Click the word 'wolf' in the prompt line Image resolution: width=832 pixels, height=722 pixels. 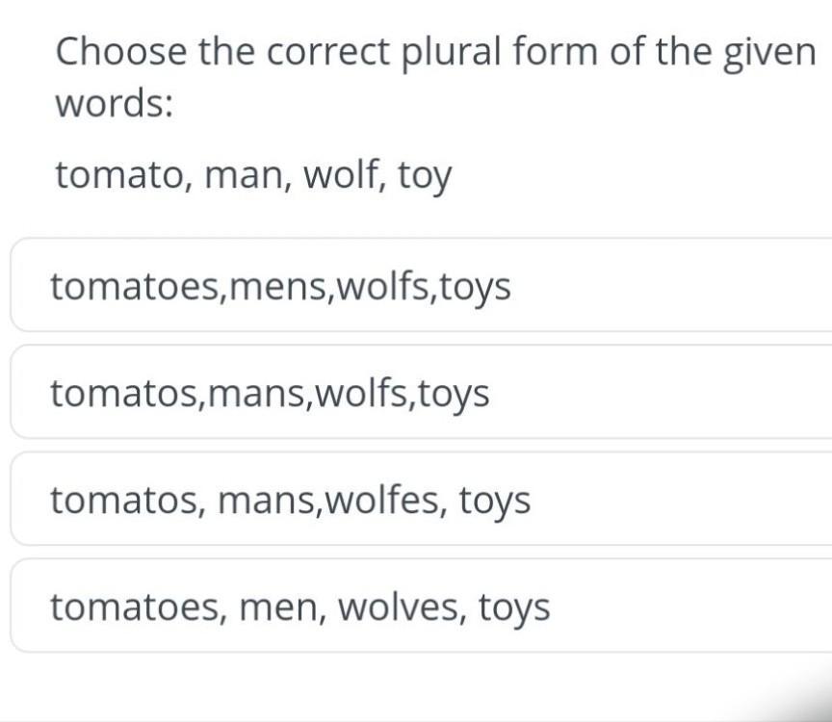(x=343, y=175)
